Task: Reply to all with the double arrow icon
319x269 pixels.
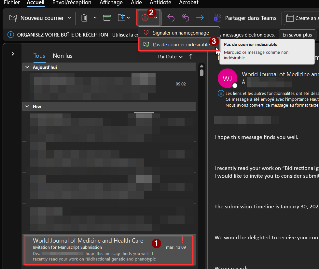Action: [186, 18]
